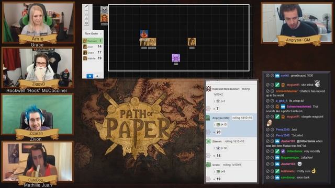Click Gilbertamie's purple verified badge
Viewport: 335px width, 188px height.
283,151
